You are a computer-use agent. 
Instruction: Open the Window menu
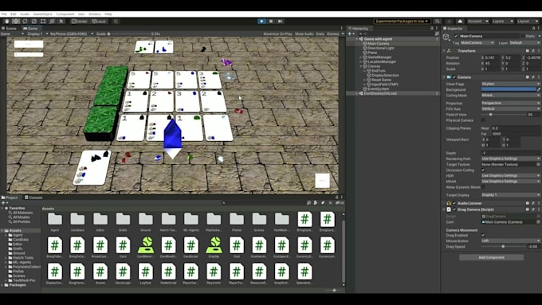click(x=95, y=14)
